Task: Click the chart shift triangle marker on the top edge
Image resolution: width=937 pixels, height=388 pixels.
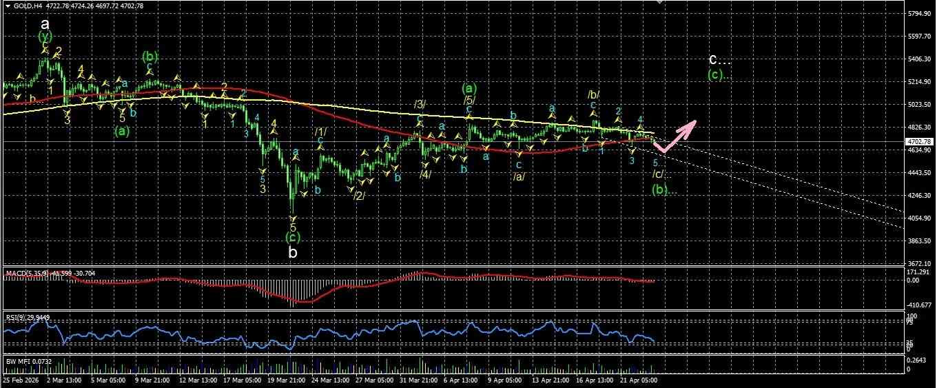Action: tap(659, 2)
